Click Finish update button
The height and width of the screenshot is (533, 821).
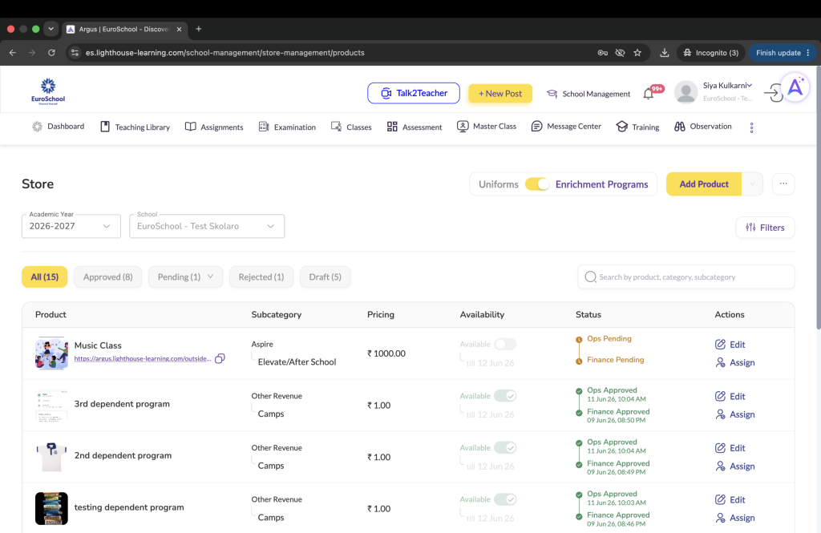pos(778,52)
